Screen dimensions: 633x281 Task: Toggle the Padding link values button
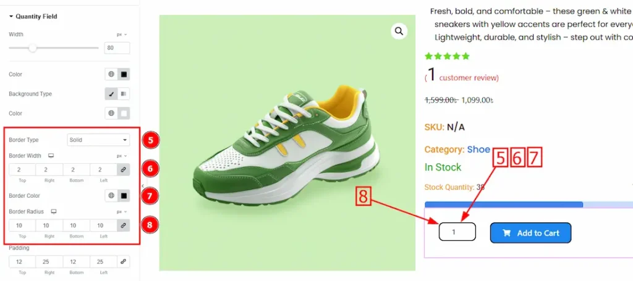[x=123, y=262]
